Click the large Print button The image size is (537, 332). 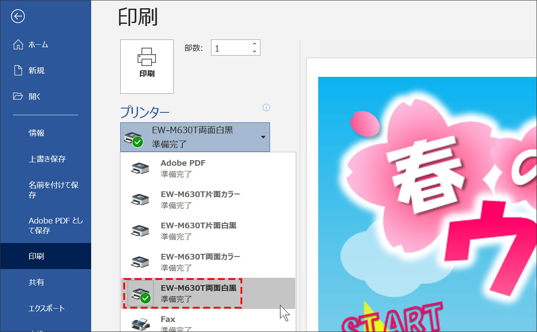point(147,66)
